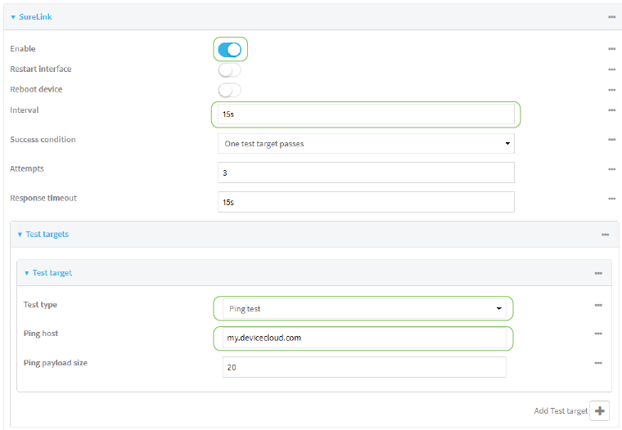Collapse the Test target panel
Viewport: 622px width, 430px height.
click(x=51, y=273)
